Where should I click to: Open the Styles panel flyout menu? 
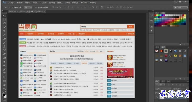click(188, 47)
